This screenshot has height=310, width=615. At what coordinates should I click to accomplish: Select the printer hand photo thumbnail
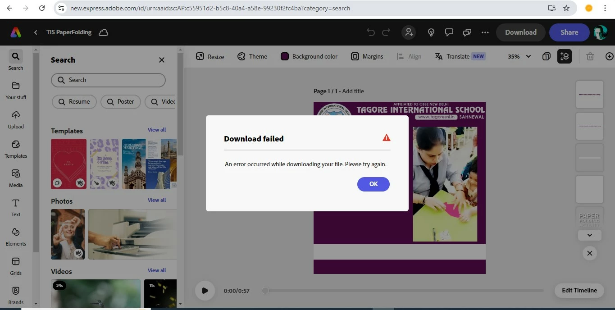pyautogui.click(x=132, y=234)
